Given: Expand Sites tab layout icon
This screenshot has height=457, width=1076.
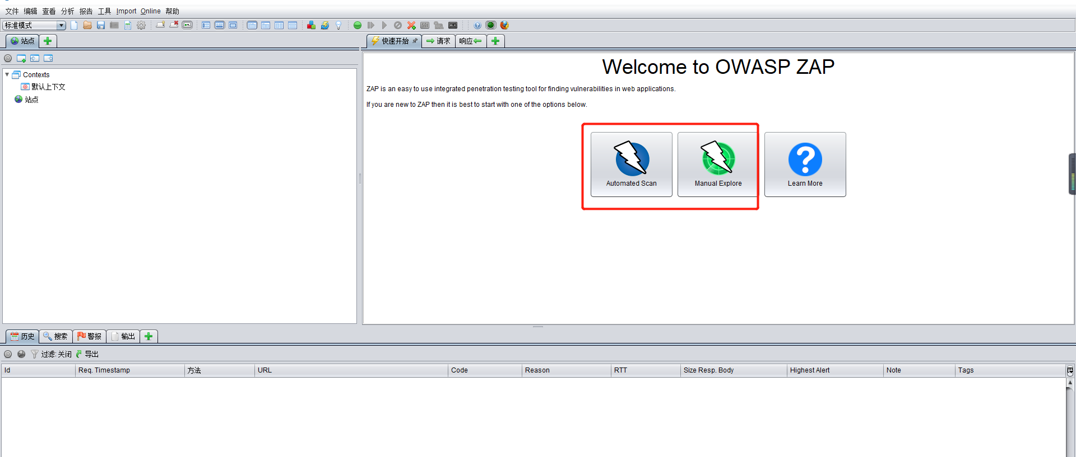Looking at the screenshot, I should (206, 25).
